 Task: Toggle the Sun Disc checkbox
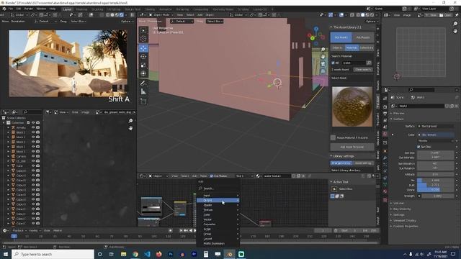click(419, 147)
